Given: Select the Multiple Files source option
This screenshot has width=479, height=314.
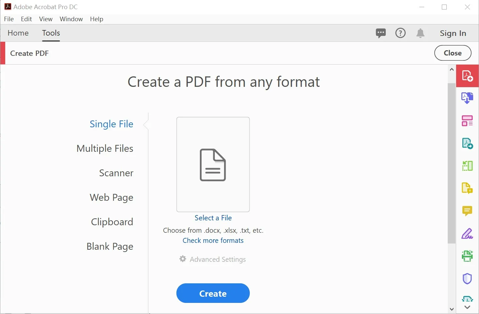Looking at the screenshot, I should (105, 149).
